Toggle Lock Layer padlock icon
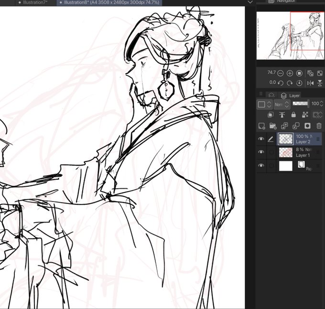Image resolution: width=325 pixels, height=309 pixels. coord(293,115)
